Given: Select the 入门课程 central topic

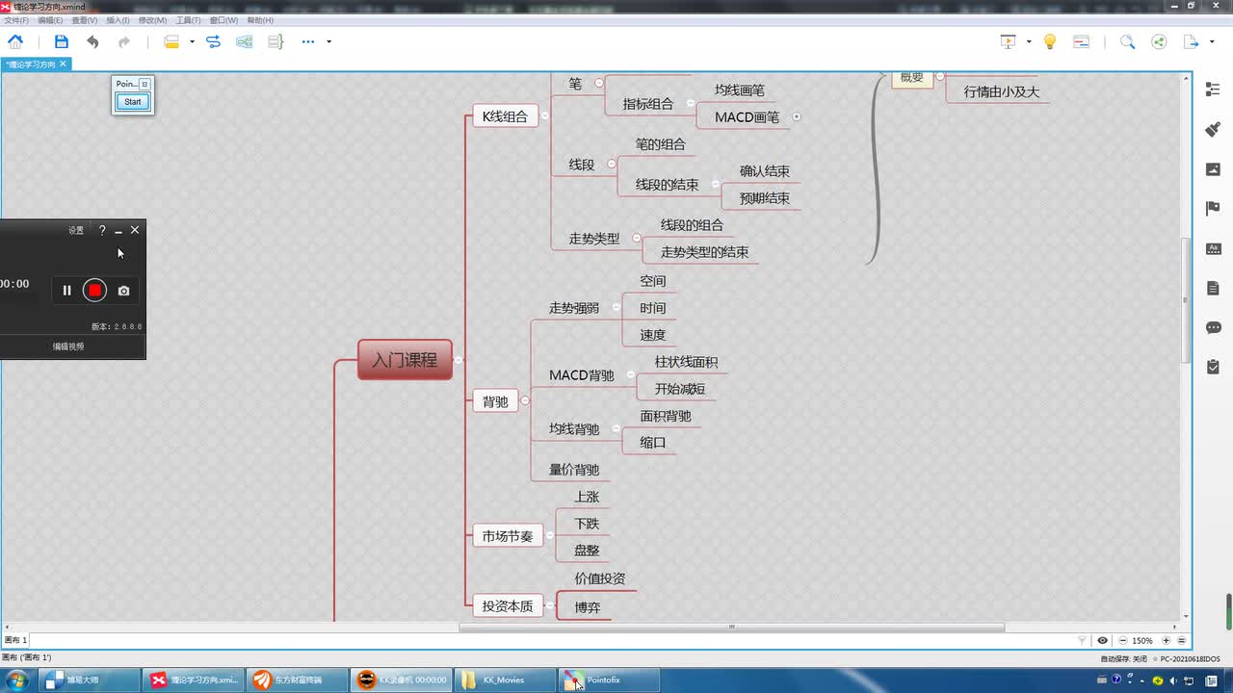Looking at the screenshot, I should click(x=405, y=360).
